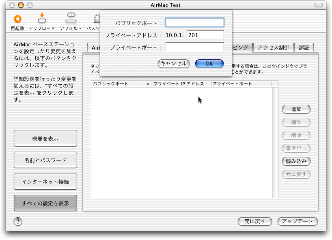The image size is (332, 240).
Task: Focus the パブリックポート input field
Action: 194,23
